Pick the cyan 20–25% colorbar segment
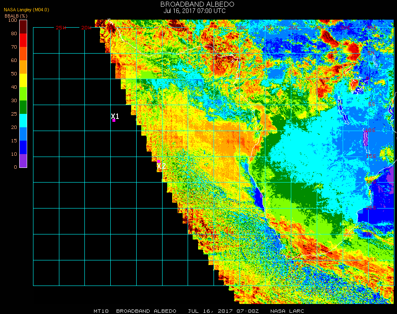The height and width of the screenshot is (314, 397). click(23, 121)
